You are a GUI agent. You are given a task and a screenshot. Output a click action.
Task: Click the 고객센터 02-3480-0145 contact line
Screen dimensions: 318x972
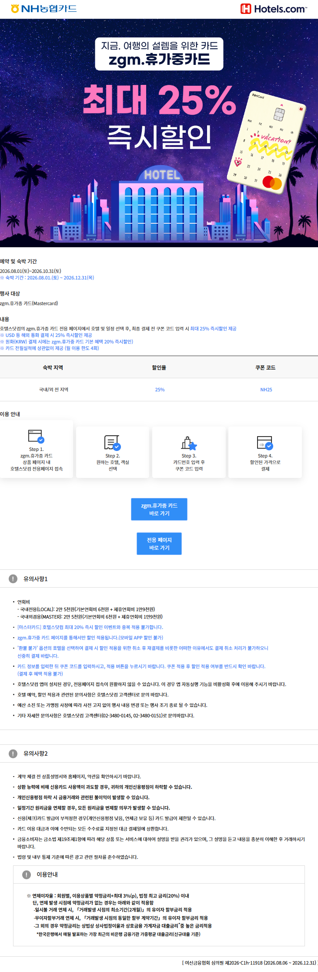pyautogui.click(x=106, y=716)
